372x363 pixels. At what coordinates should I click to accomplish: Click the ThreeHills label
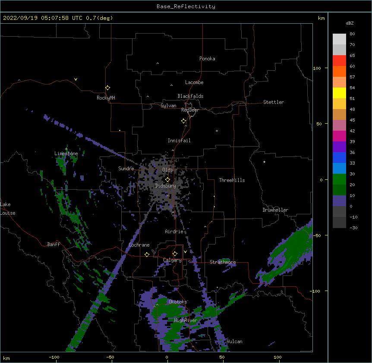[x=232, y=180]
